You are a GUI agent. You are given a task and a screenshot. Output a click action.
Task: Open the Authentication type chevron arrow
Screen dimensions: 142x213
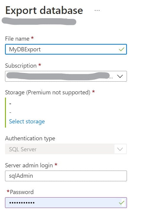pos(120,149)
